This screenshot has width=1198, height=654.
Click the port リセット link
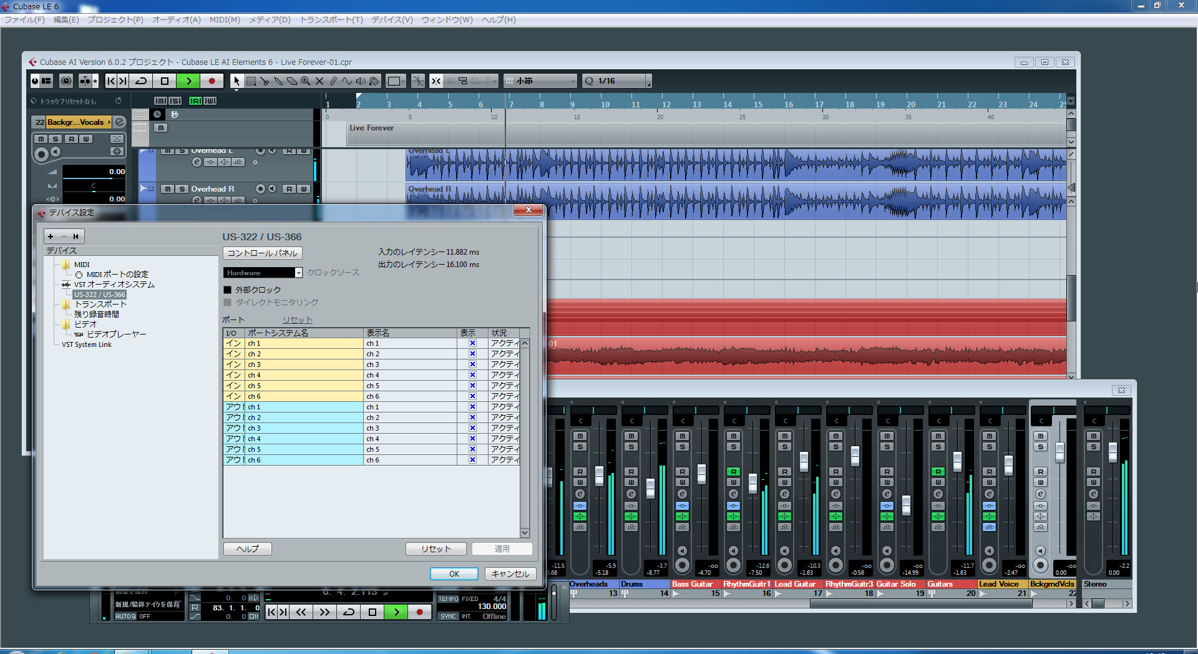(298, 320)
